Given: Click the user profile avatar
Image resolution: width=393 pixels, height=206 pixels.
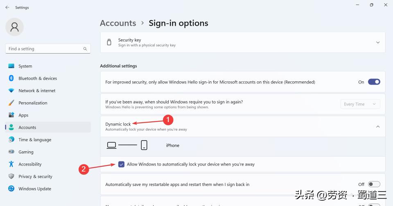Looking at the screenshot, I should [15, 27].
